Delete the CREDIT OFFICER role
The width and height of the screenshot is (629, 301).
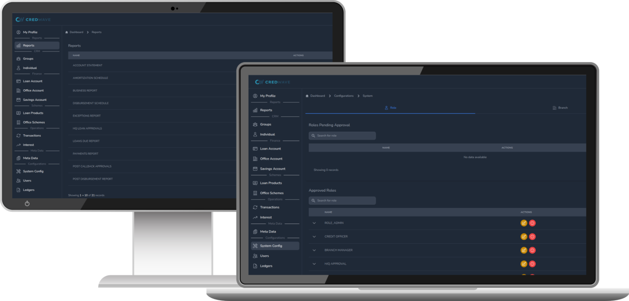pos(532,236)
